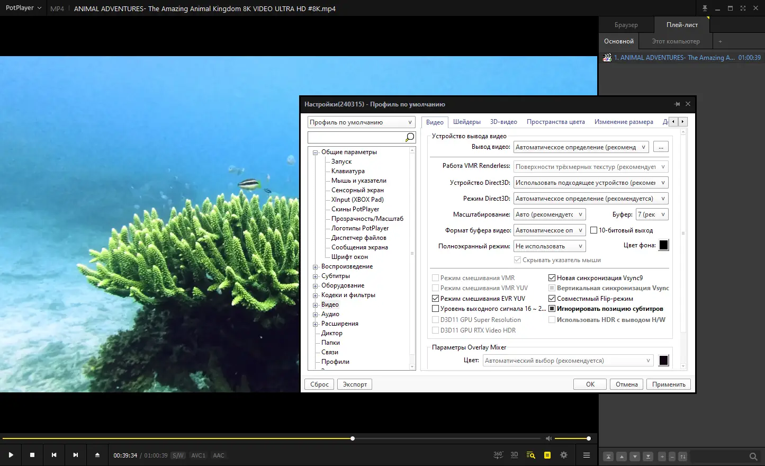This screenshot has height=466, width=765.
Task: Open file with the eject icon
Action: pyautogui.click(x=97, y=455)
